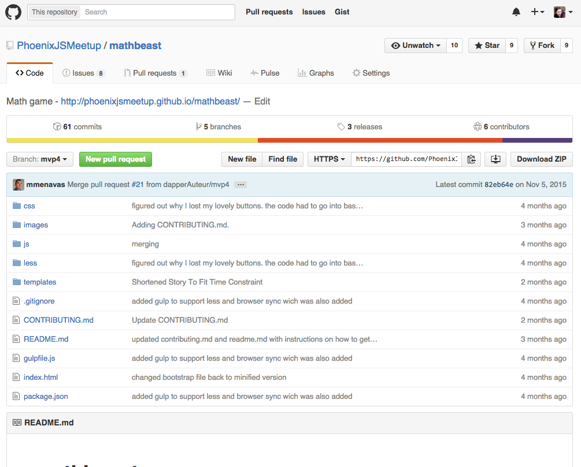
Task: View the 10 watchers count
Action: coord(454,46)
